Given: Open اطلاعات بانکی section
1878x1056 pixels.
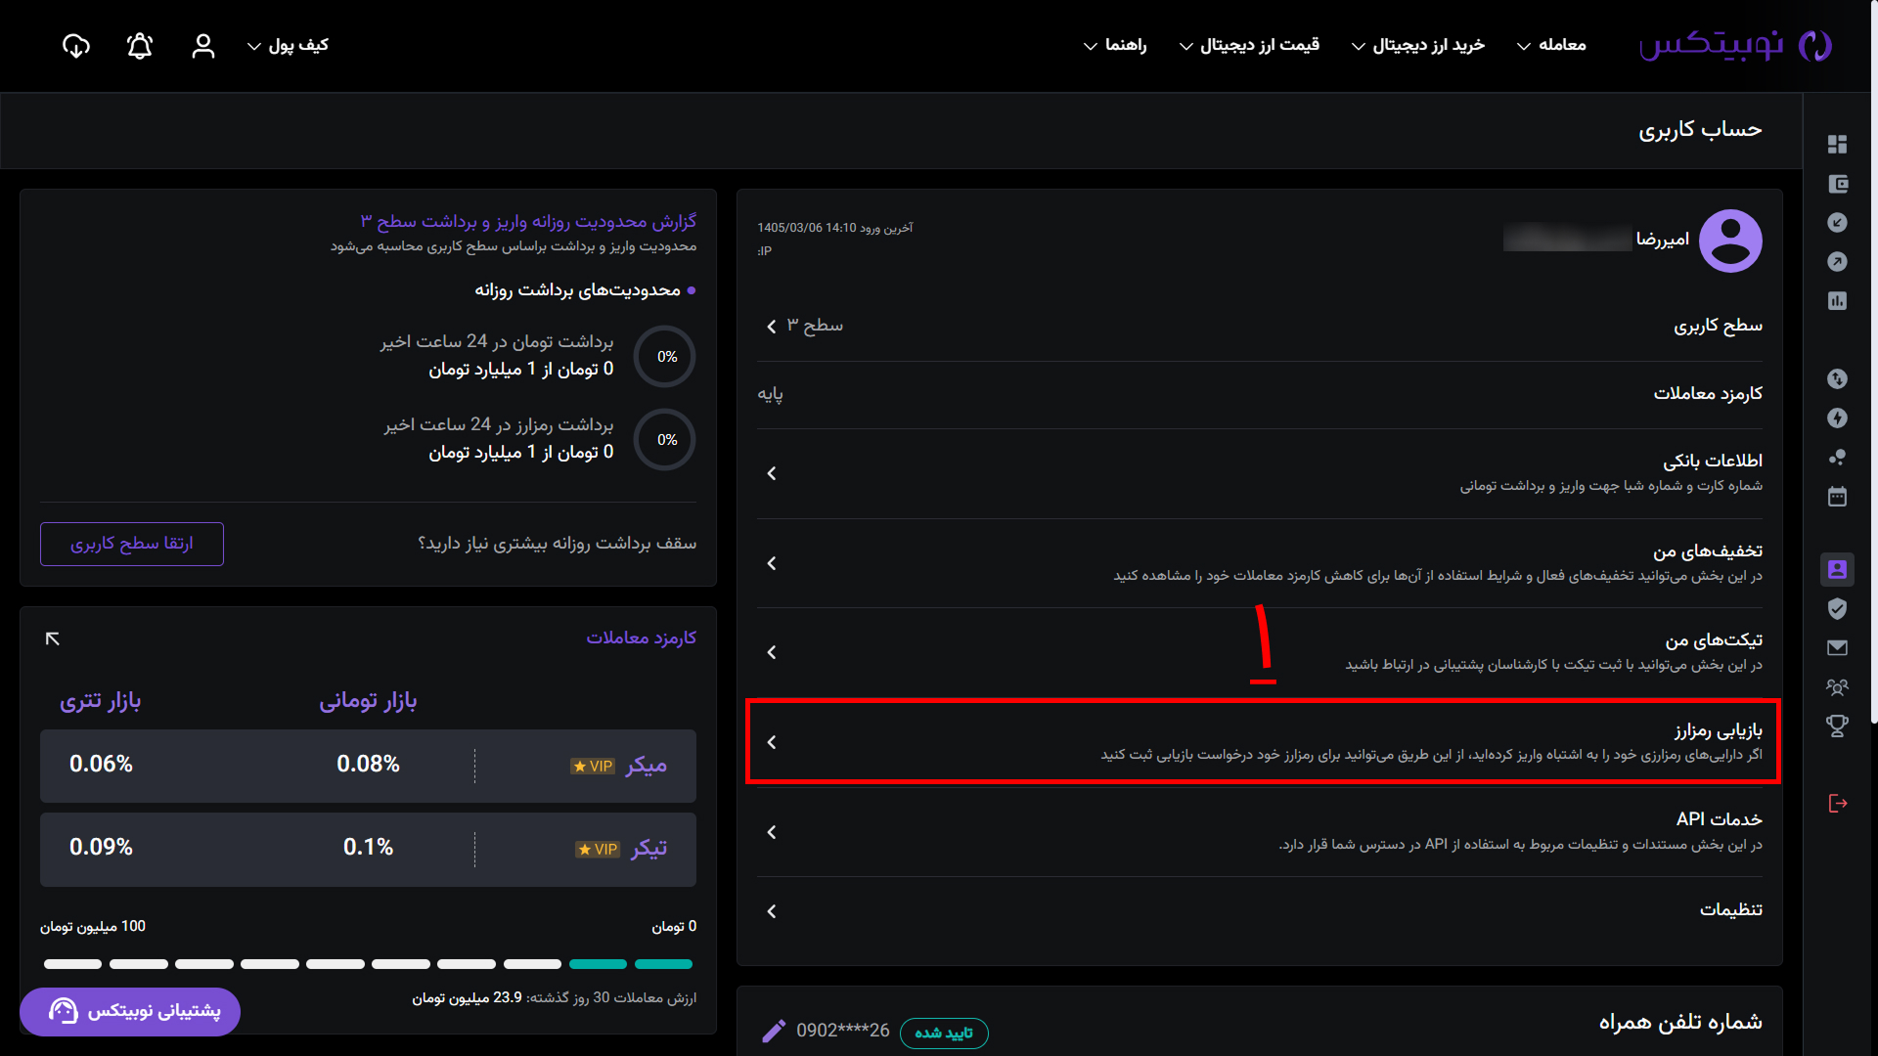Looking at the screenshot, I should [1260, 473].
